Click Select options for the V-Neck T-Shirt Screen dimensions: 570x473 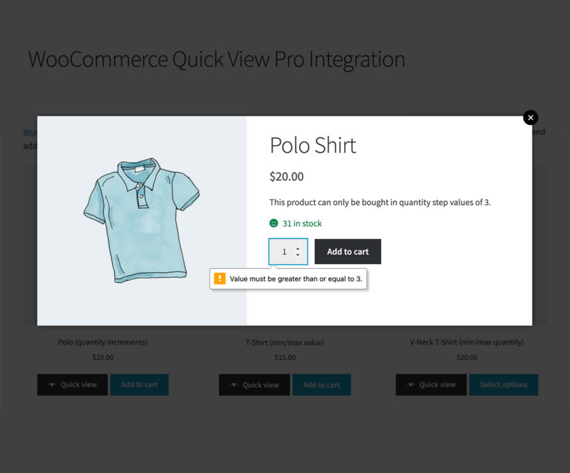click(503, 385)
